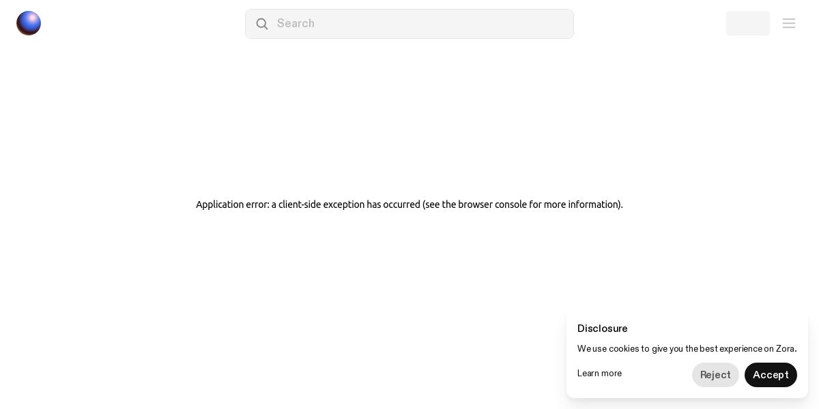Click the Zora orb logo

tap(29, 23)
